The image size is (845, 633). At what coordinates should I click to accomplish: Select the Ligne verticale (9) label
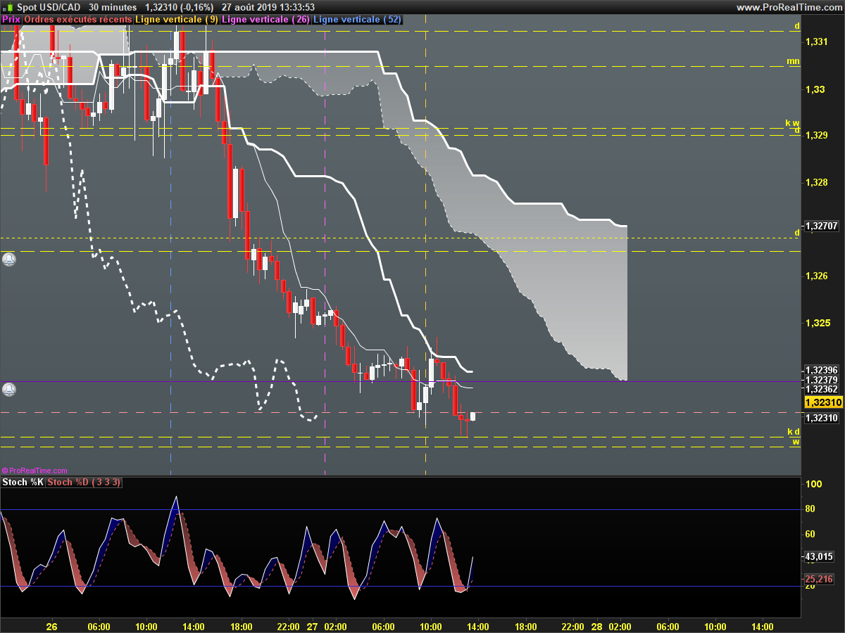[176, 20]
